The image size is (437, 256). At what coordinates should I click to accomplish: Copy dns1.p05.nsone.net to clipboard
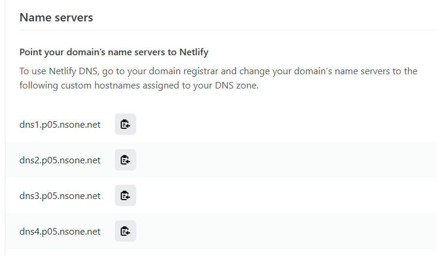[x=125, y=124]
